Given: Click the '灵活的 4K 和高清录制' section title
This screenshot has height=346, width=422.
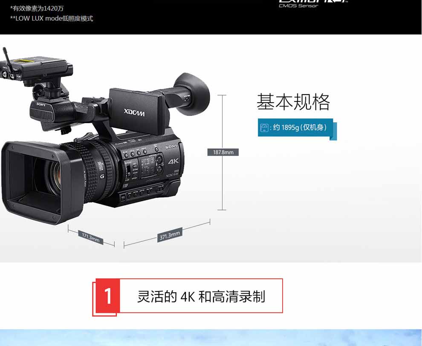Looking at the screenshot, I should (201, 296).
